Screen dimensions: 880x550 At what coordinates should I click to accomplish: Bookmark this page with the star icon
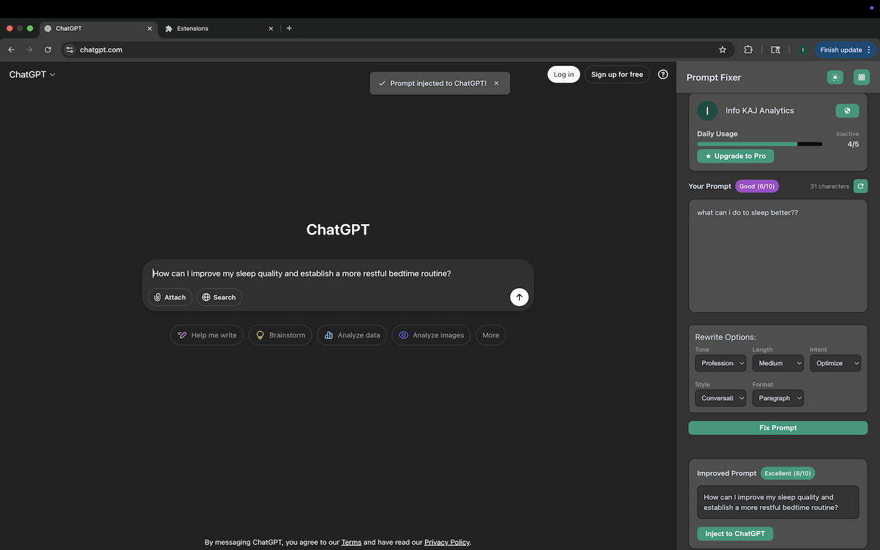723,49
